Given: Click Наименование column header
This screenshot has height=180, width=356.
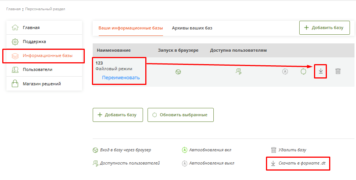Looking at the screenshot, I should (x=113, y=50).
